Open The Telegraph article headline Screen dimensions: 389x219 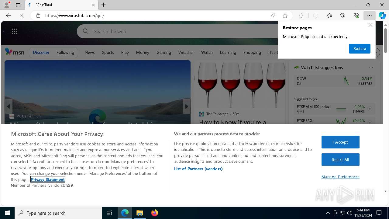232,122
